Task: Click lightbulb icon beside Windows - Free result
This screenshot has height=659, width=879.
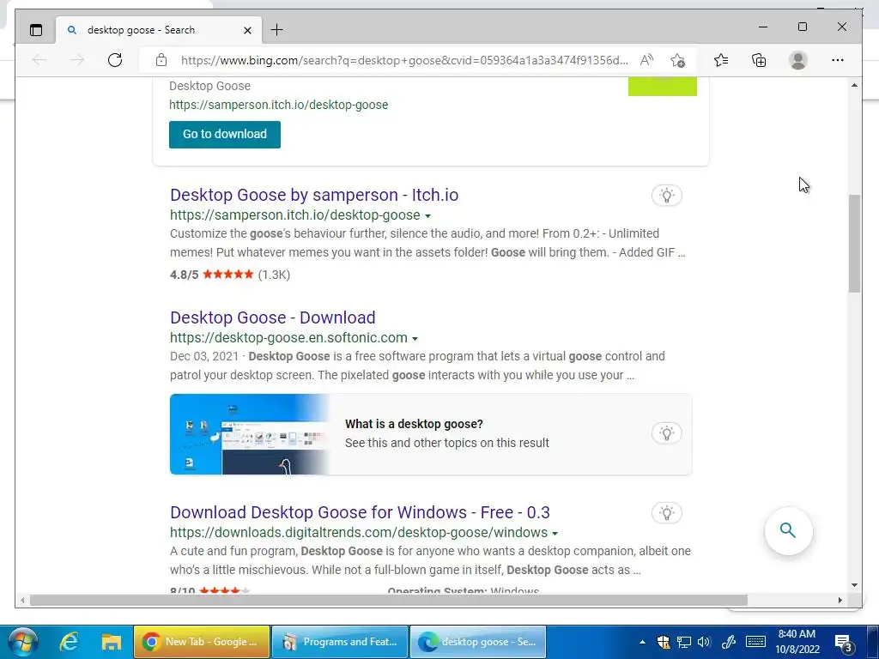Action: pos(666,513)
